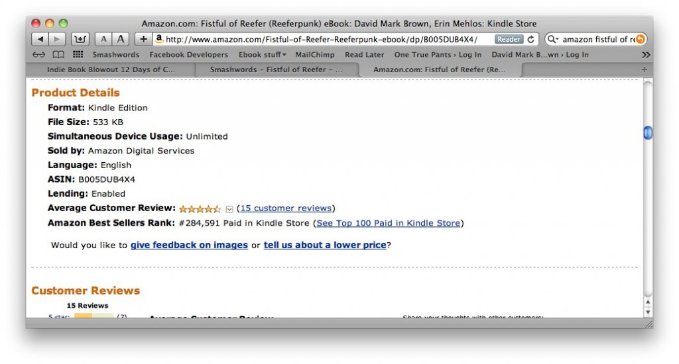Image resolution: width=679 pixels, height=364 pixels.
Task: Add bookmark with the plus button
Action: [x=143, y=39]
